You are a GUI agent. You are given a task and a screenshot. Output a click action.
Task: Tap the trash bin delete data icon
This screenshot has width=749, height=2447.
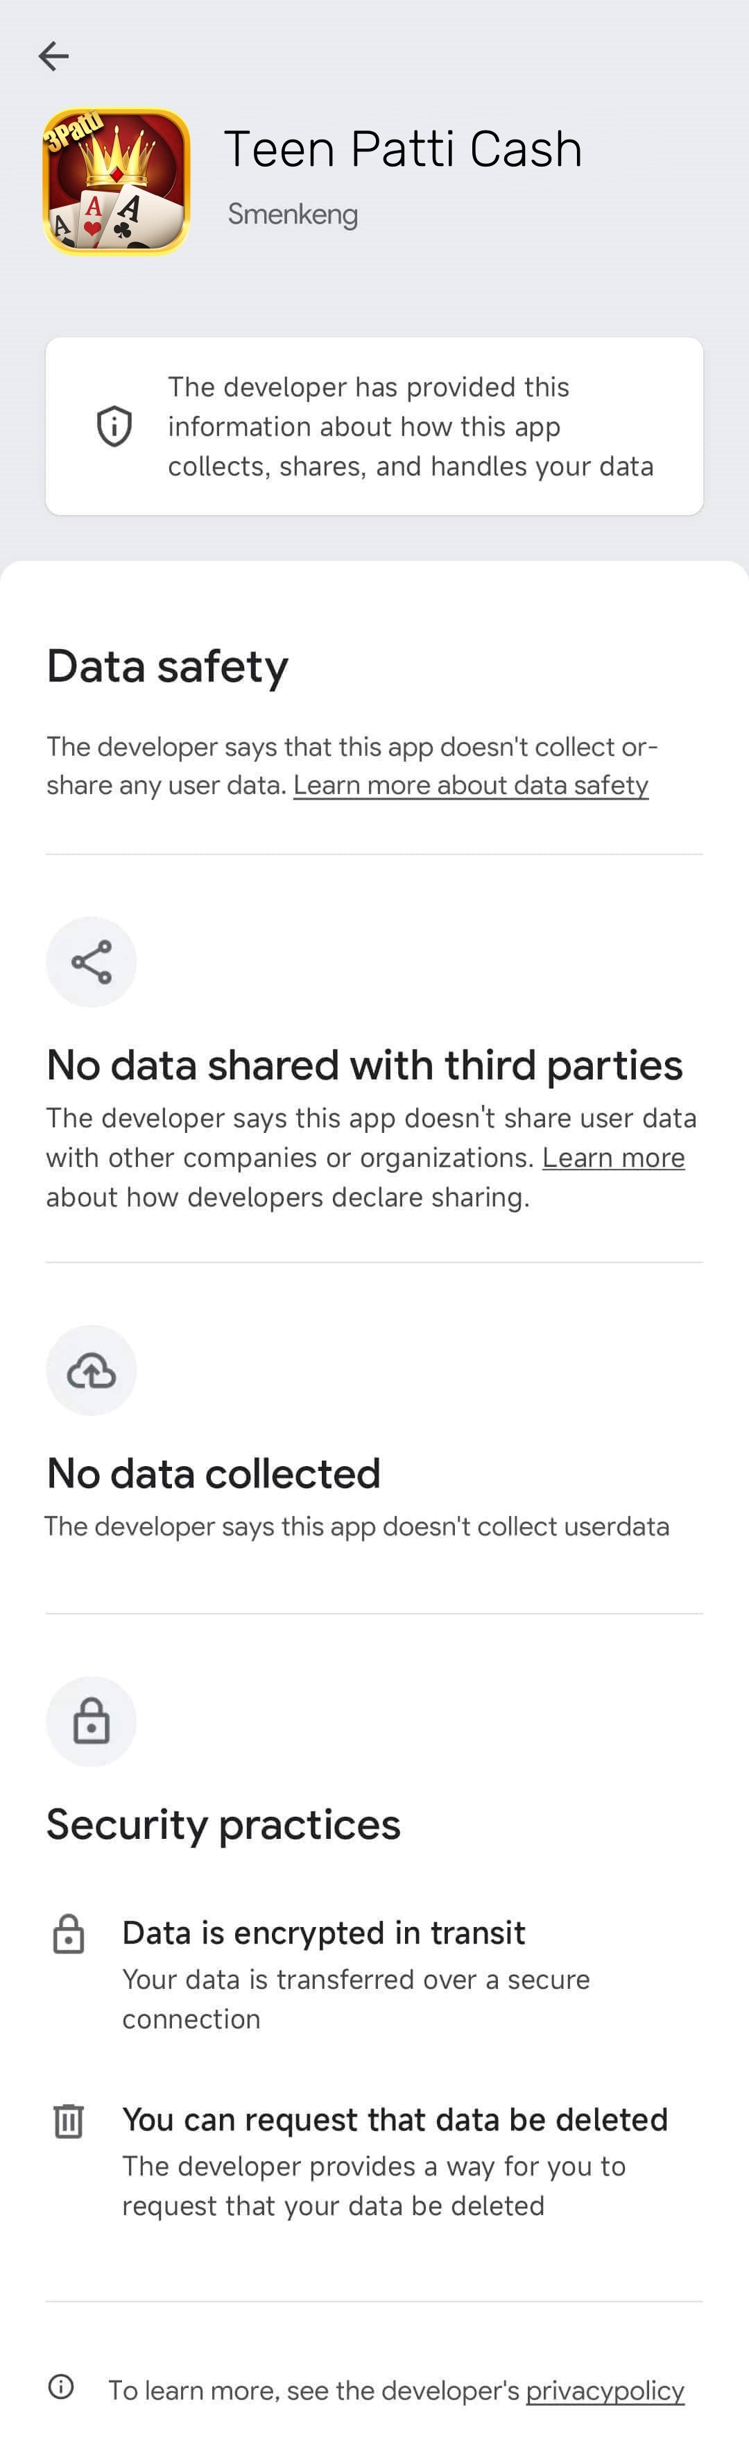[69, 2119]
